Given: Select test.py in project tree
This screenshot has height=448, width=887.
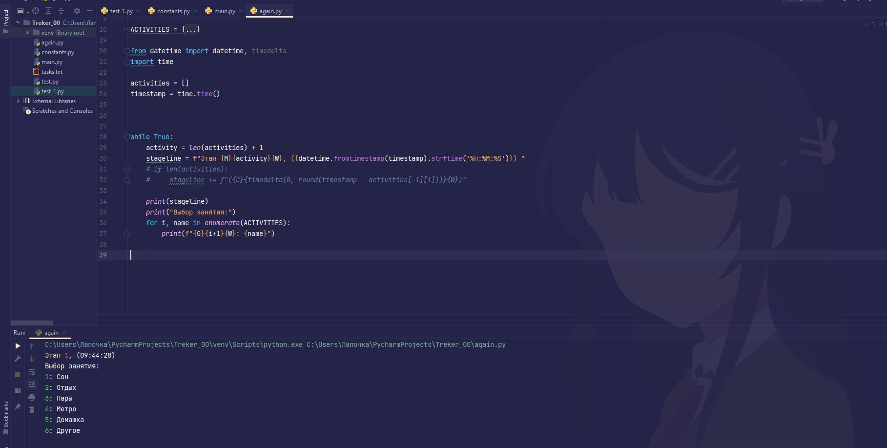Looking at the screenshot, I should coord(50,82).
